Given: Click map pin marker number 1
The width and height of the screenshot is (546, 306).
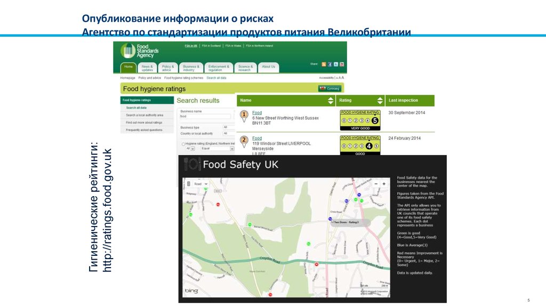Looking at the screenshot, I should pos(244,115).
